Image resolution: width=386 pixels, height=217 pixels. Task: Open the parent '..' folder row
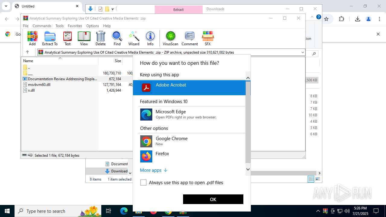[x=27, y=68]
